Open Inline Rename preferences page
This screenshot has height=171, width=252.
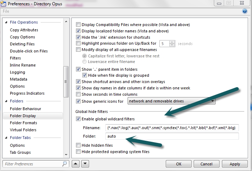(x=23, y=65)
